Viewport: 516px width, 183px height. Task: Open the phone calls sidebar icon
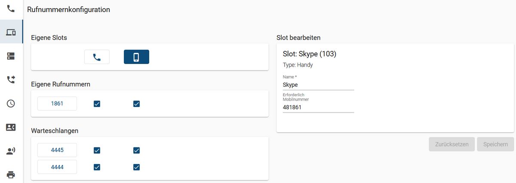point(11,9)
